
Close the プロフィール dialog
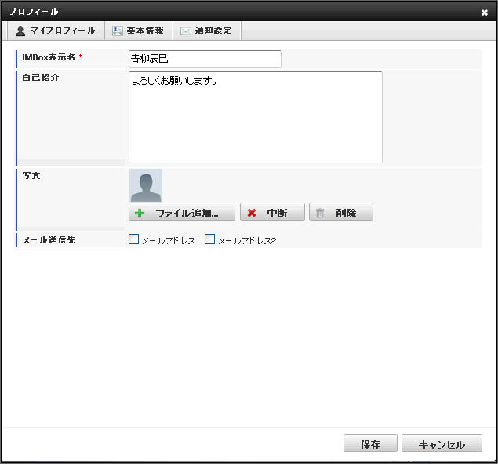[x=485, y=13]
